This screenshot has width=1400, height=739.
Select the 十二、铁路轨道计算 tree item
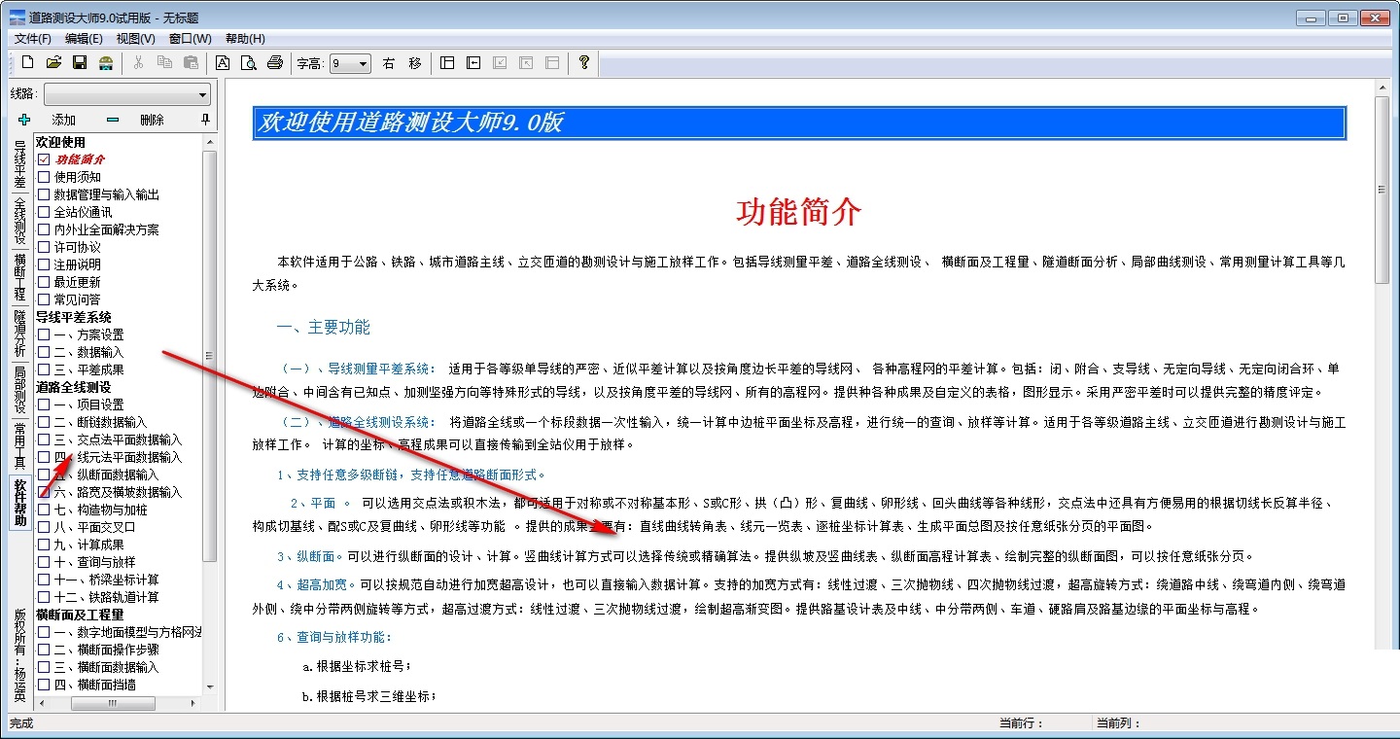click(x=106, y=597)
